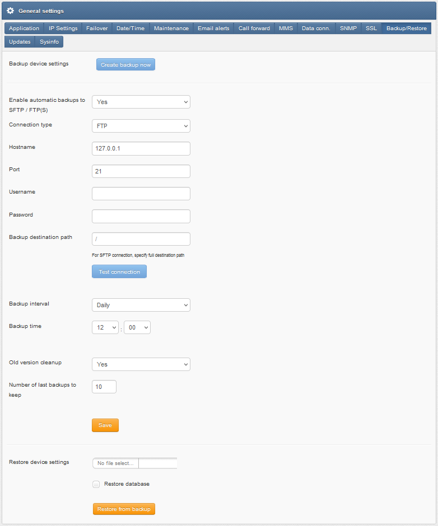Go to the Date/Time tab
This screenshot has height=526, width=438.
131,29
